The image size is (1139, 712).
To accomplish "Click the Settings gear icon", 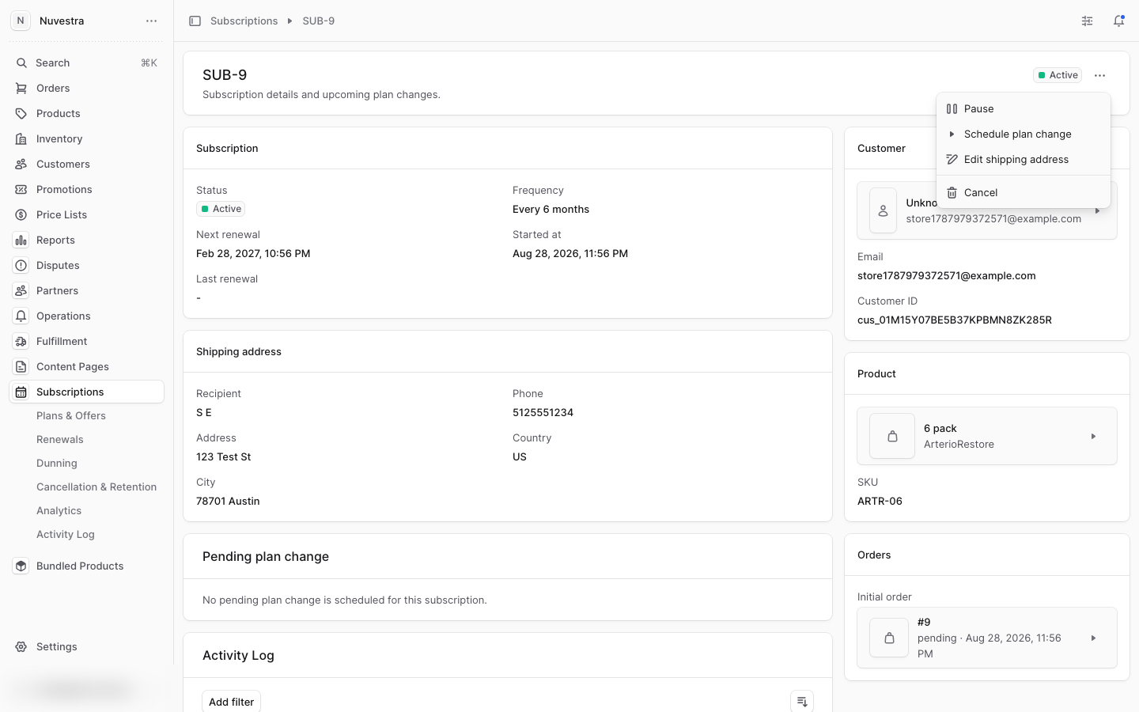I will 21,646.
